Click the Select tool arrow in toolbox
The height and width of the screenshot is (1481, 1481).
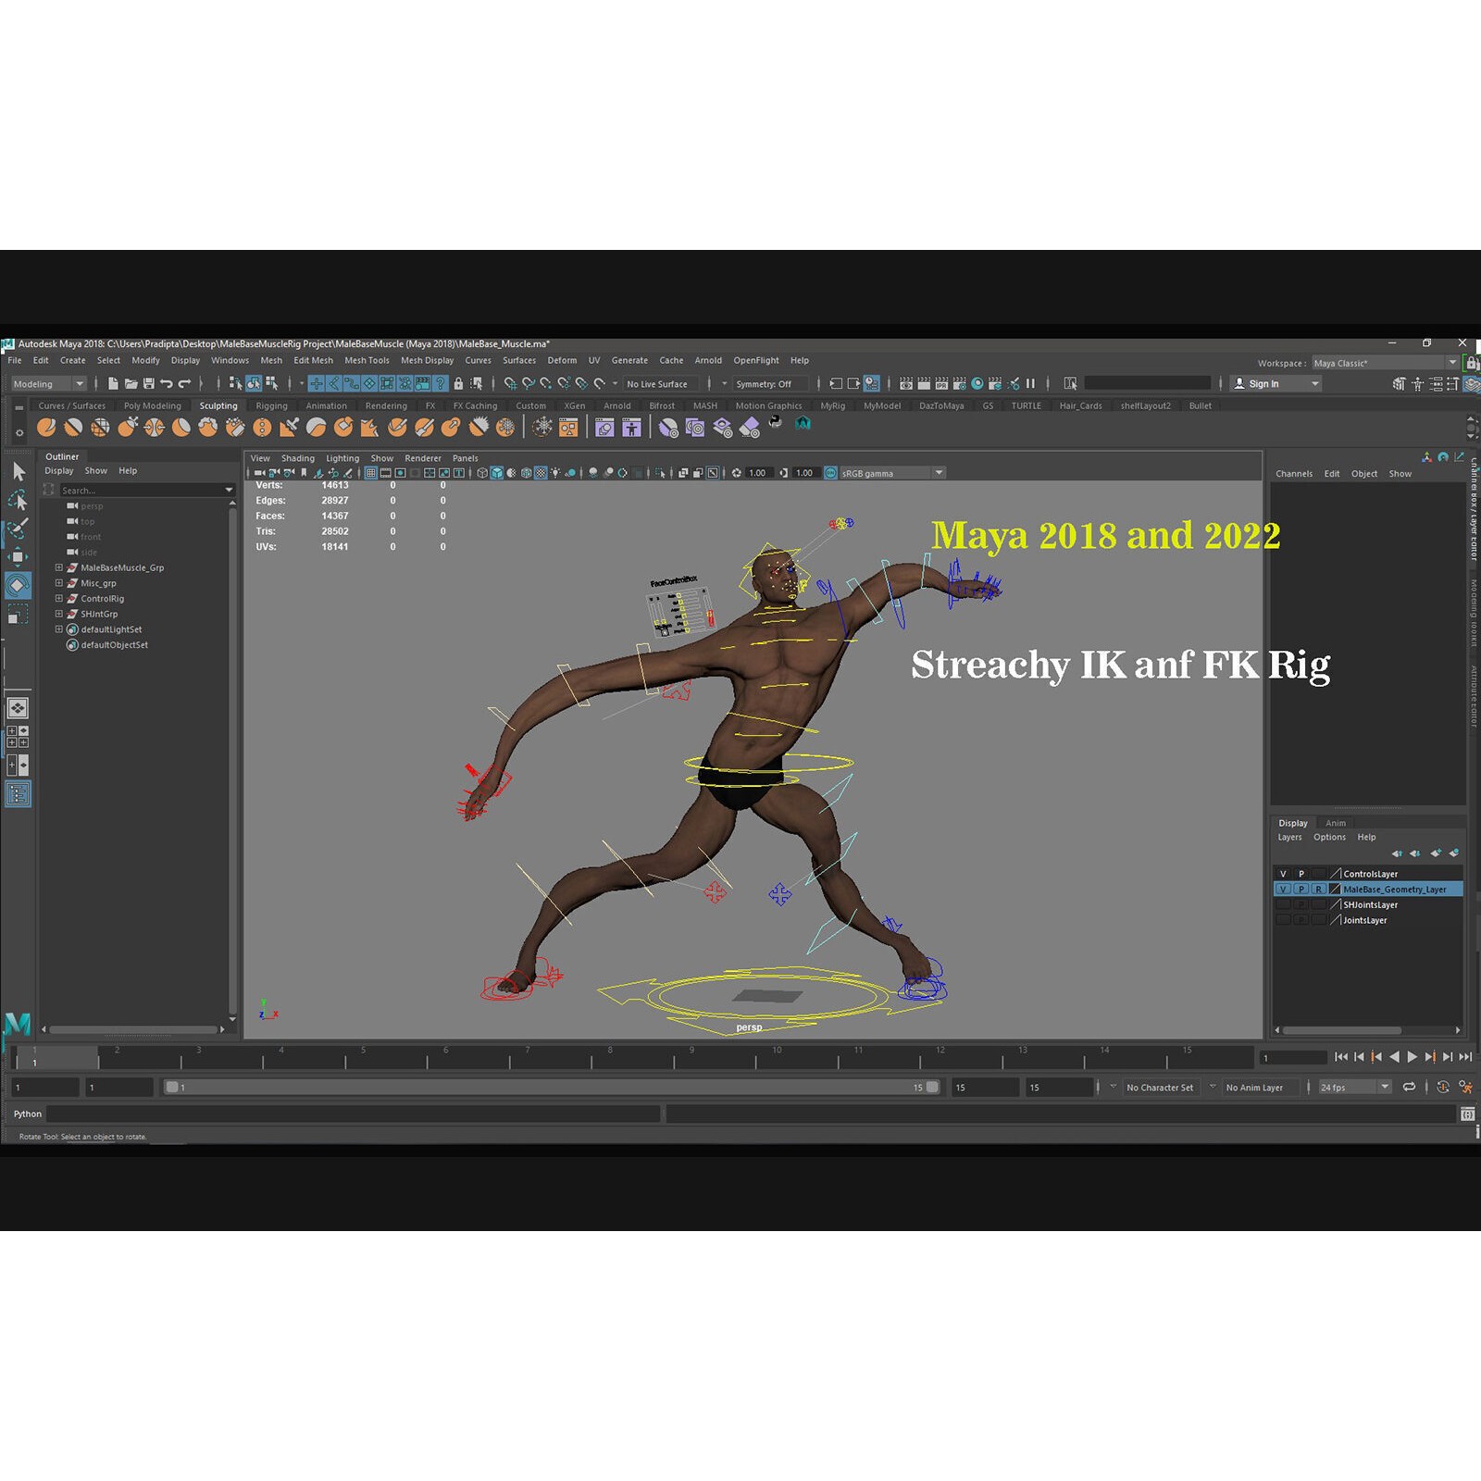(19, 471)
